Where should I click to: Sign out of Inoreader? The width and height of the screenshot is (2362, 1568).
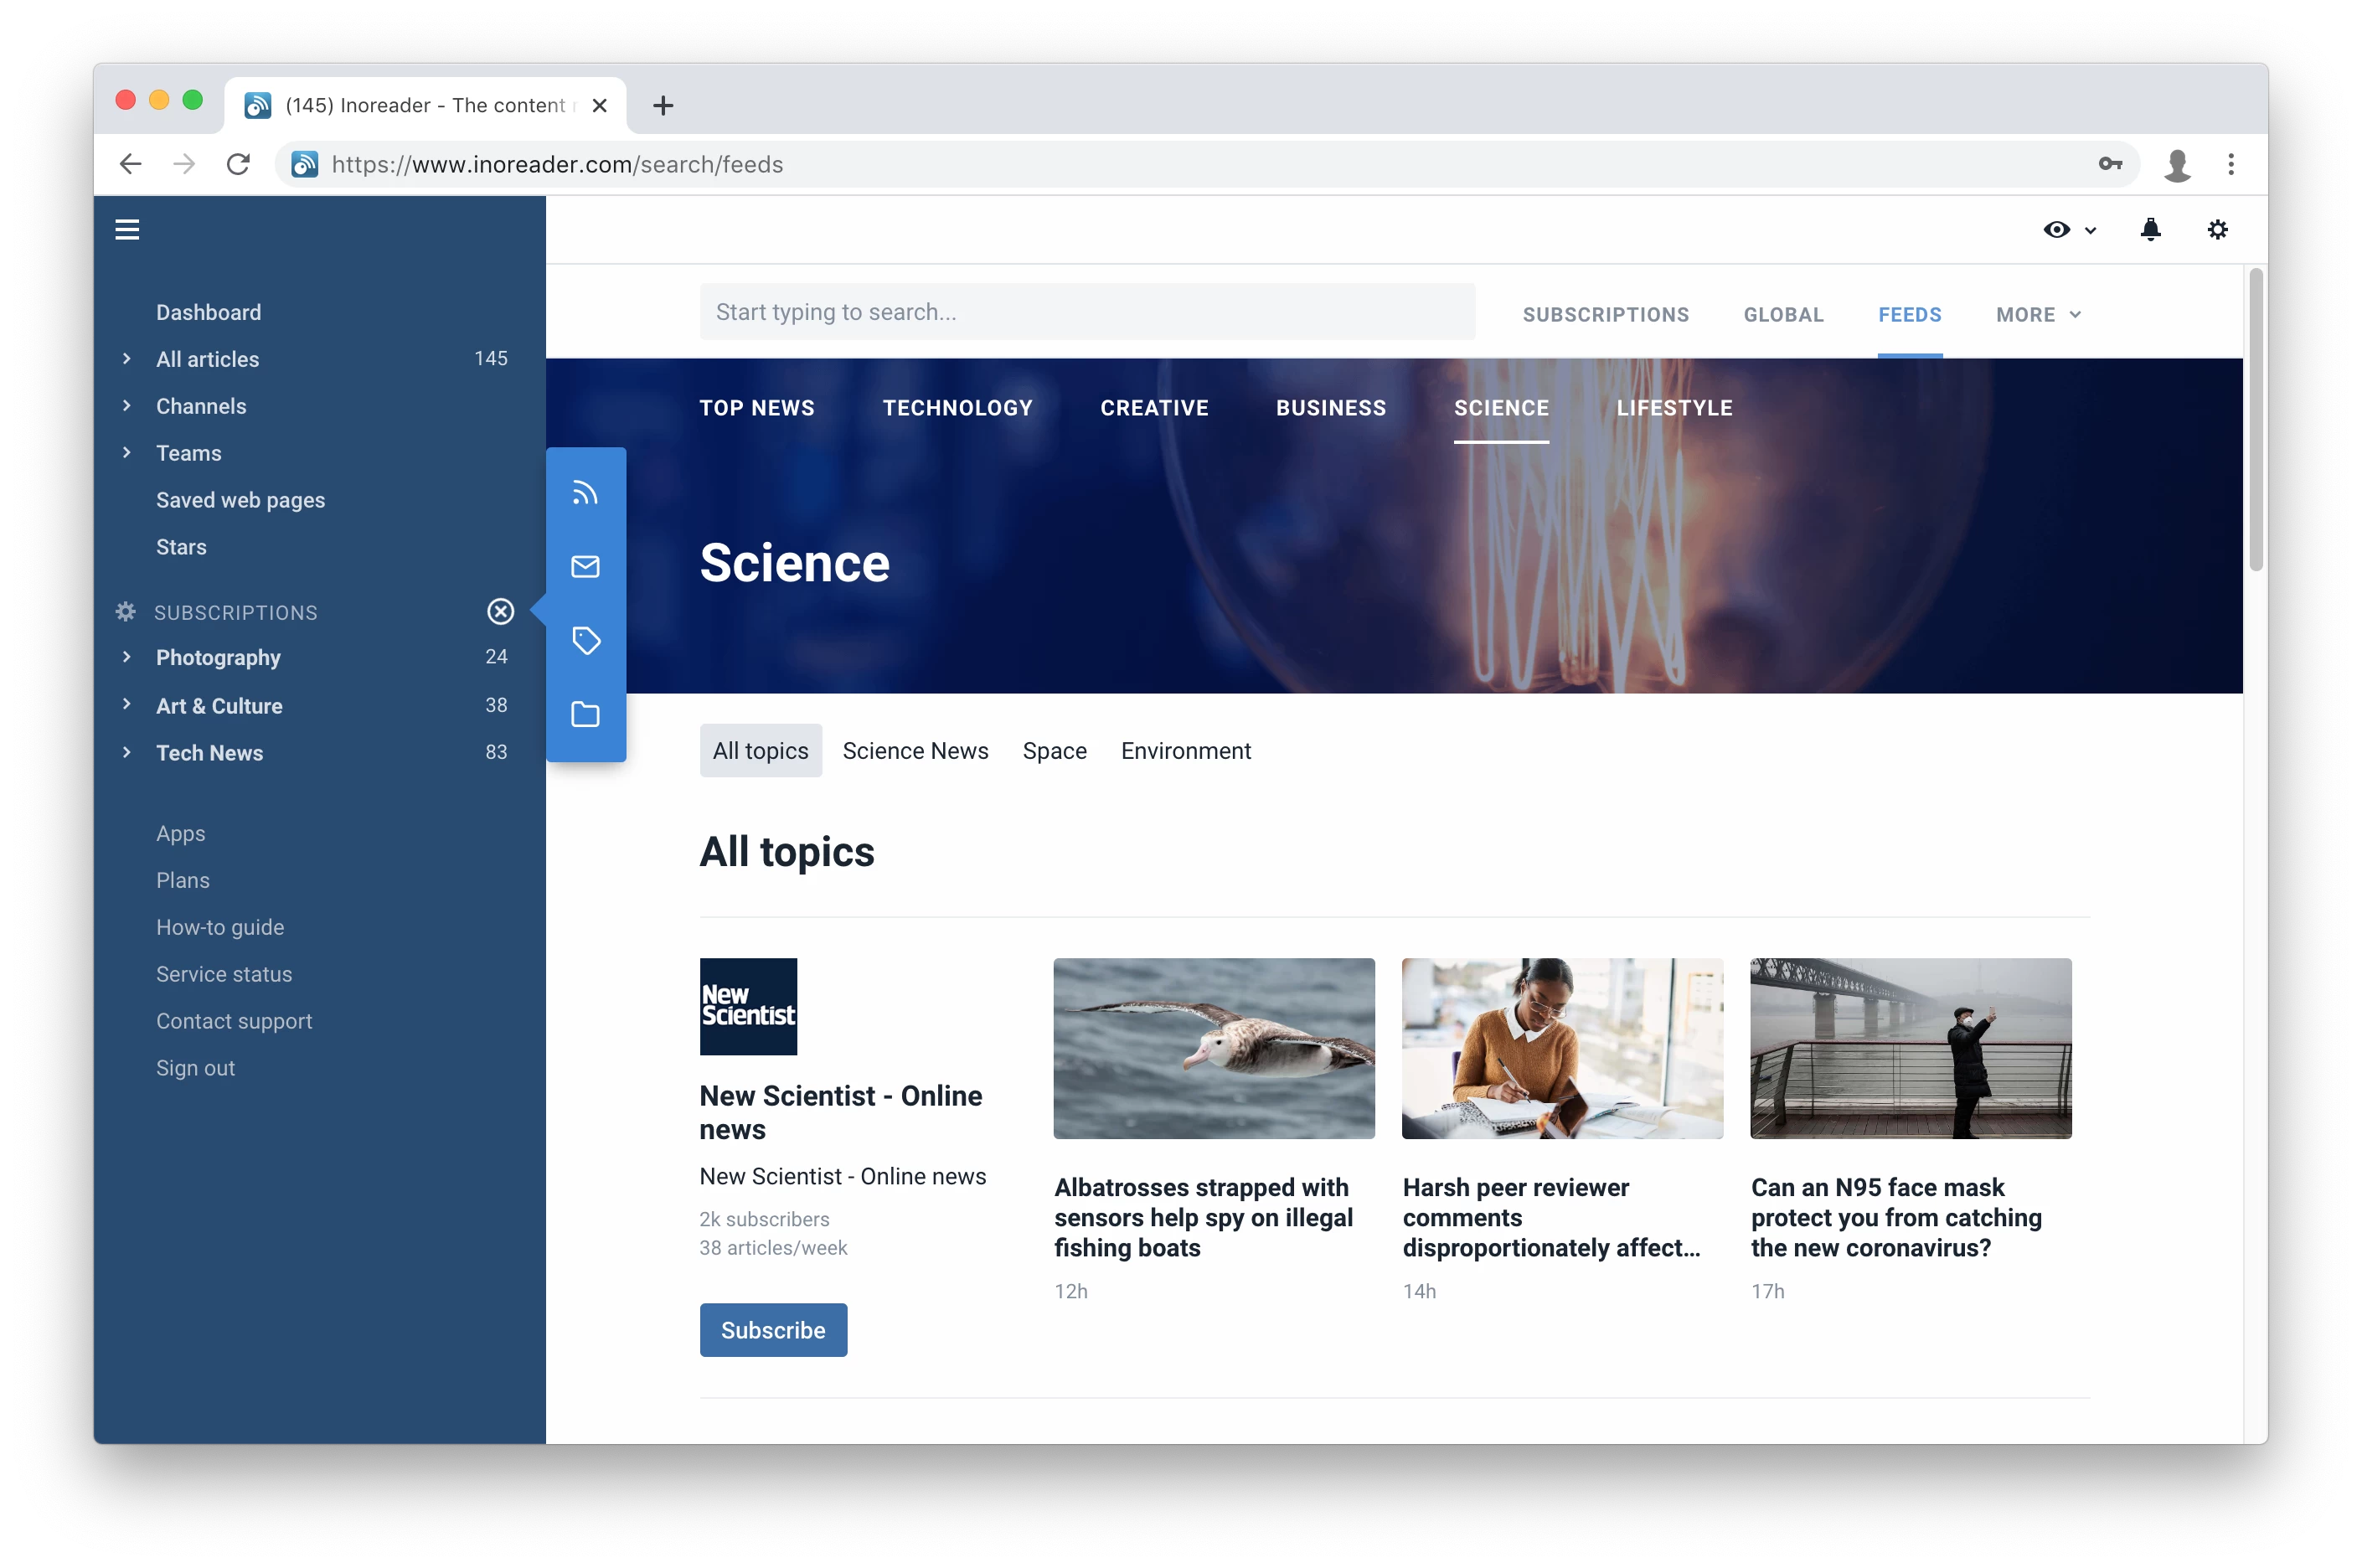[195, 1067]
